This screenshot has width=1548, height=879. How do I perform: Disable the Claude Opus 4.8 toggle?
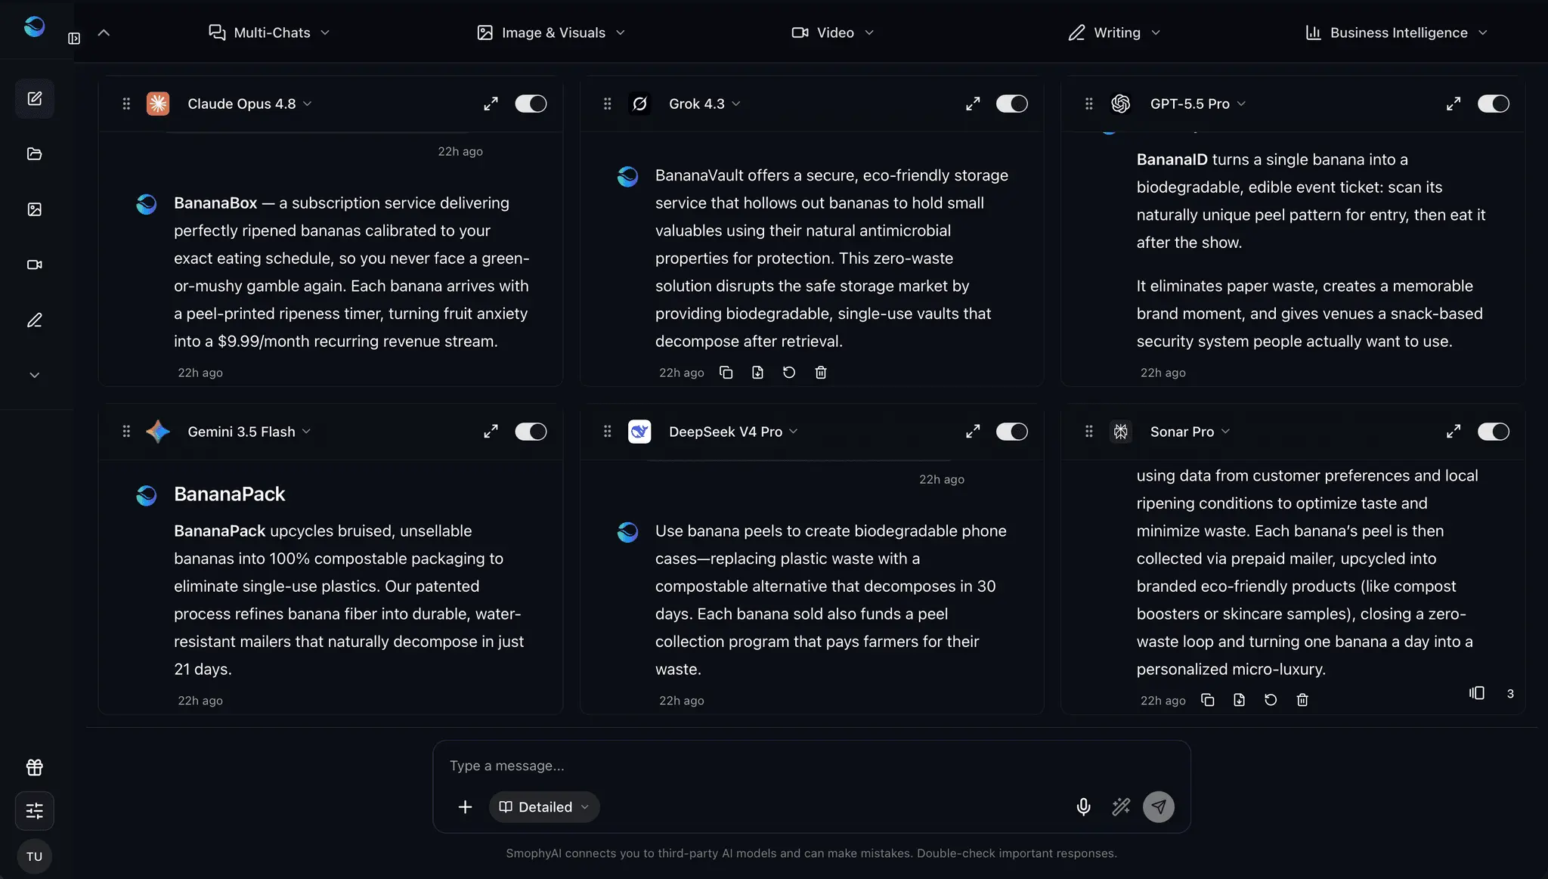click(x=531, y=104)
